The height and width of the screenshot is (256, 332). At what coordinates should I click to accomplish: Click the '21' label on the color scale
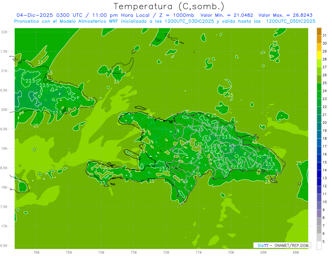click(x=325, y=115)
